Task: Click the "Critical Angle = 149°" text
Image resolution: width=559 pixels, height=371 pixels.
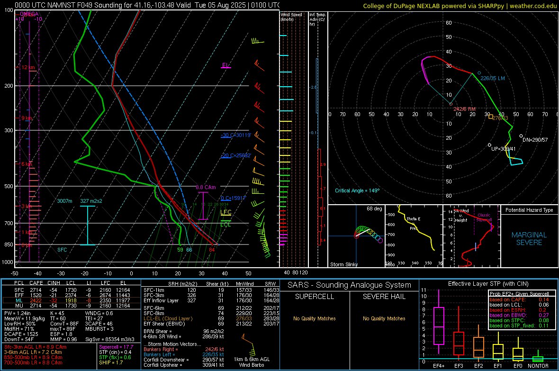Action: click(x=357, y=191)
